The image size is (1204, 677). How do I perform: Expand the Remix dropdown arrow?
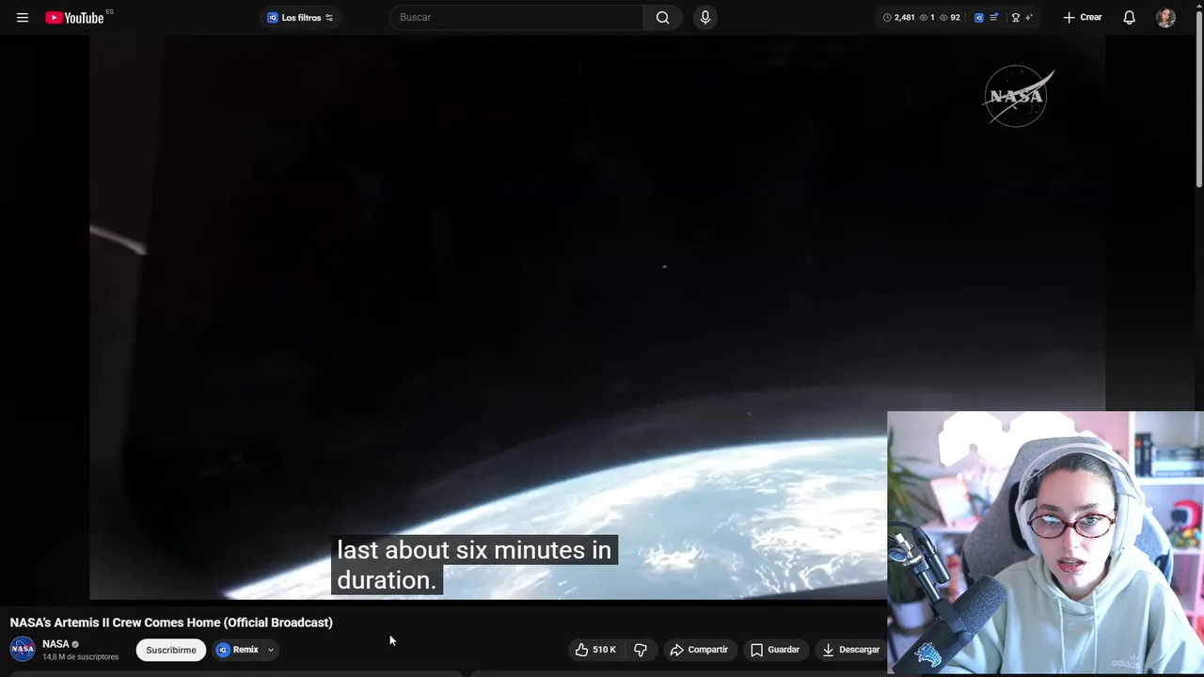pyautogui.click(x=270, y=650)
